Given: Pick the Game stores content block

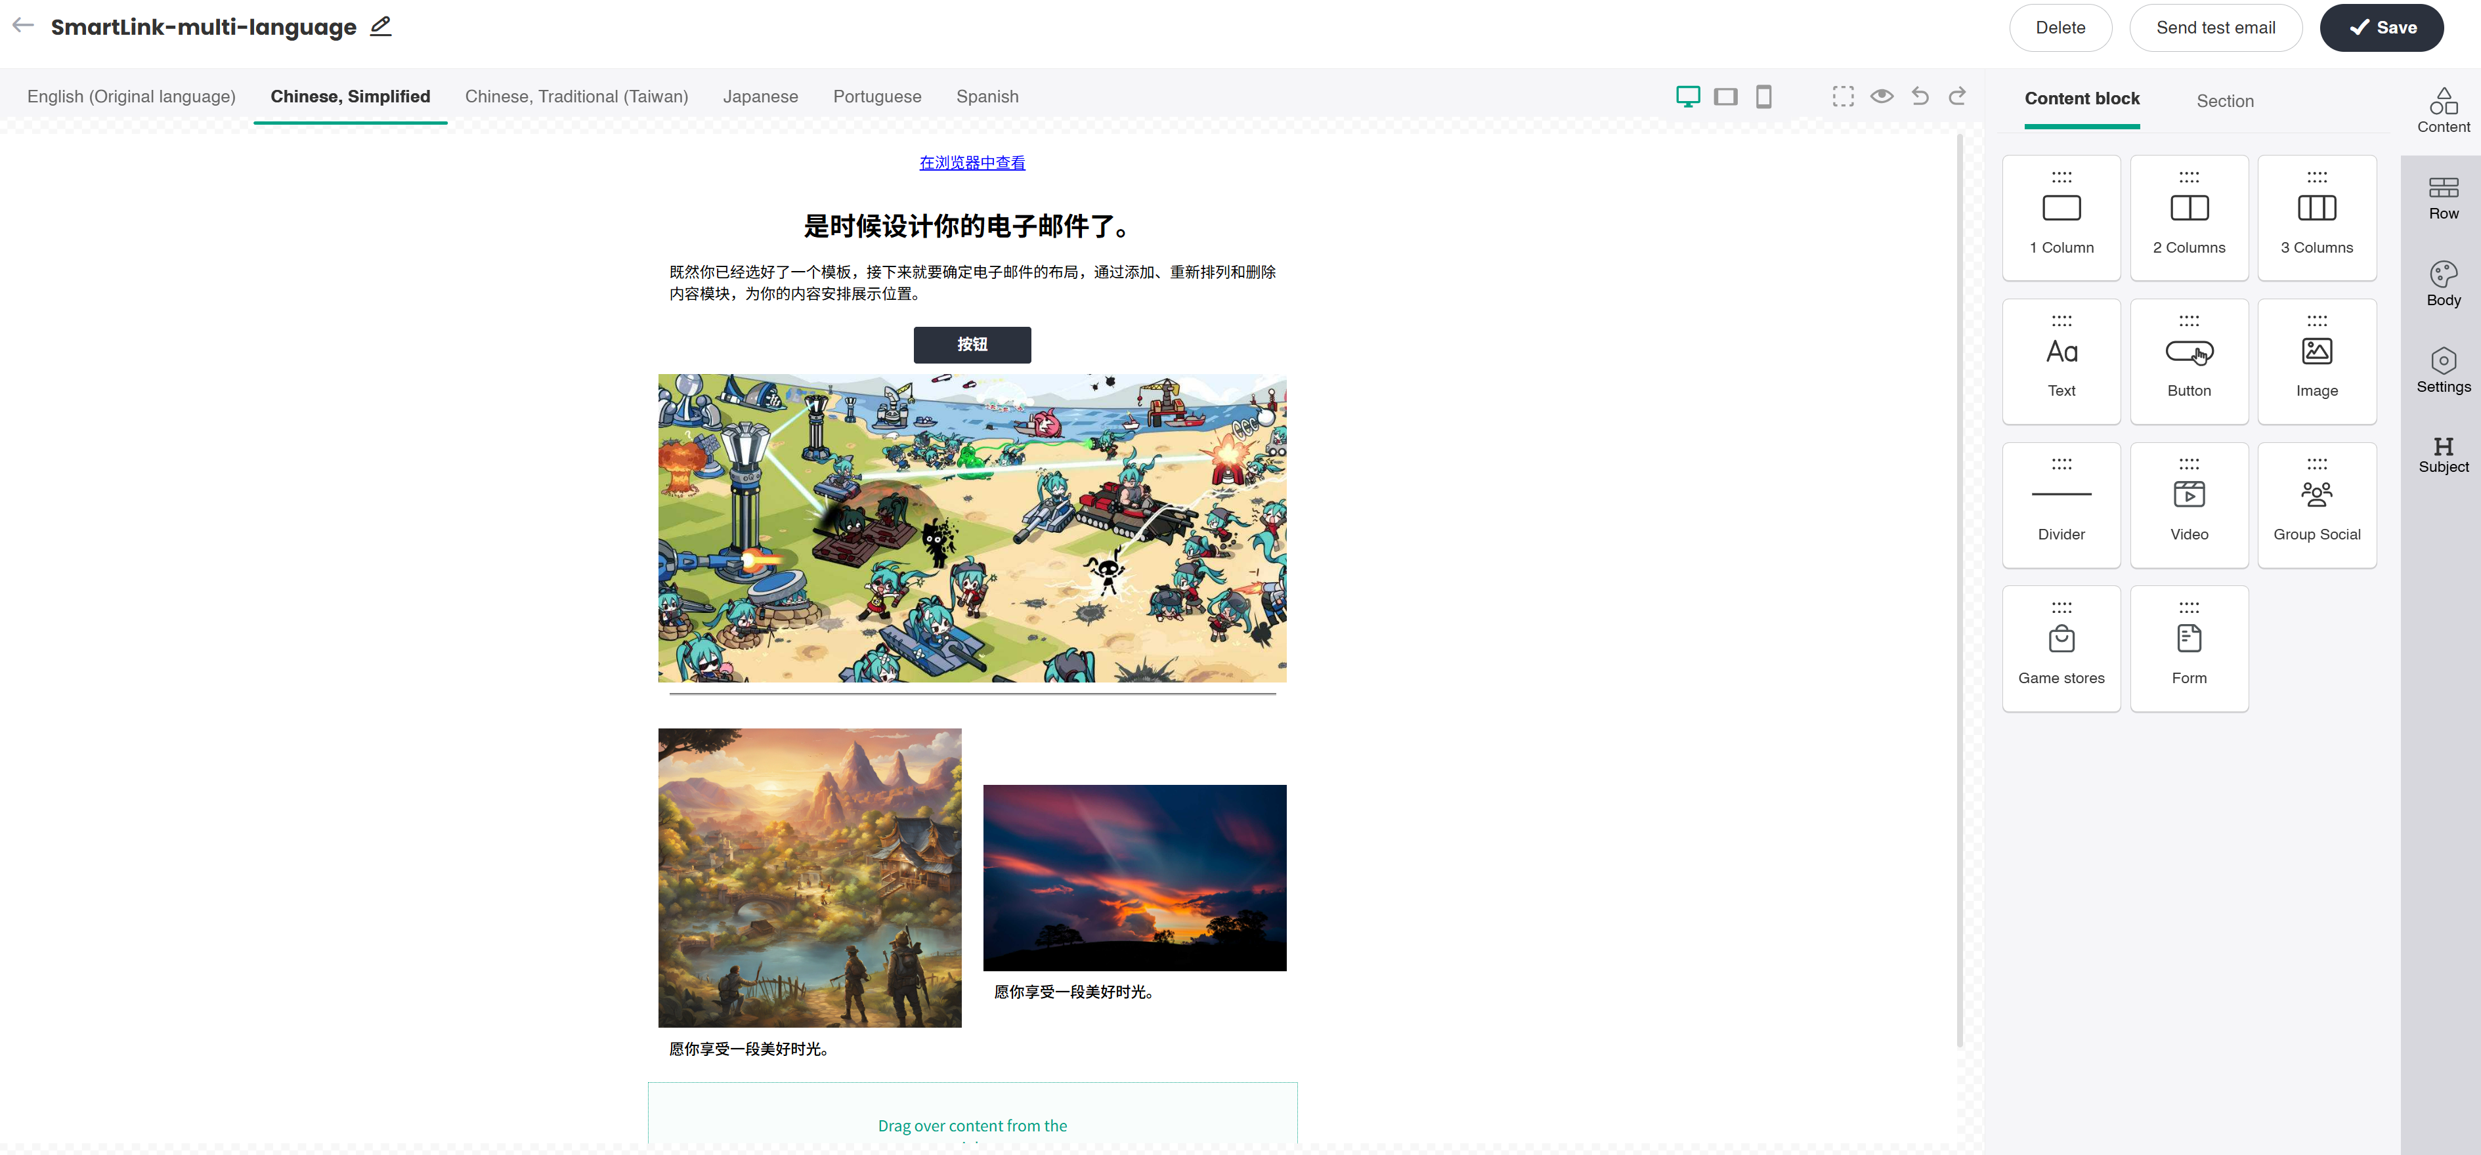Looking at the screenshot, I should coord(2060,649).
